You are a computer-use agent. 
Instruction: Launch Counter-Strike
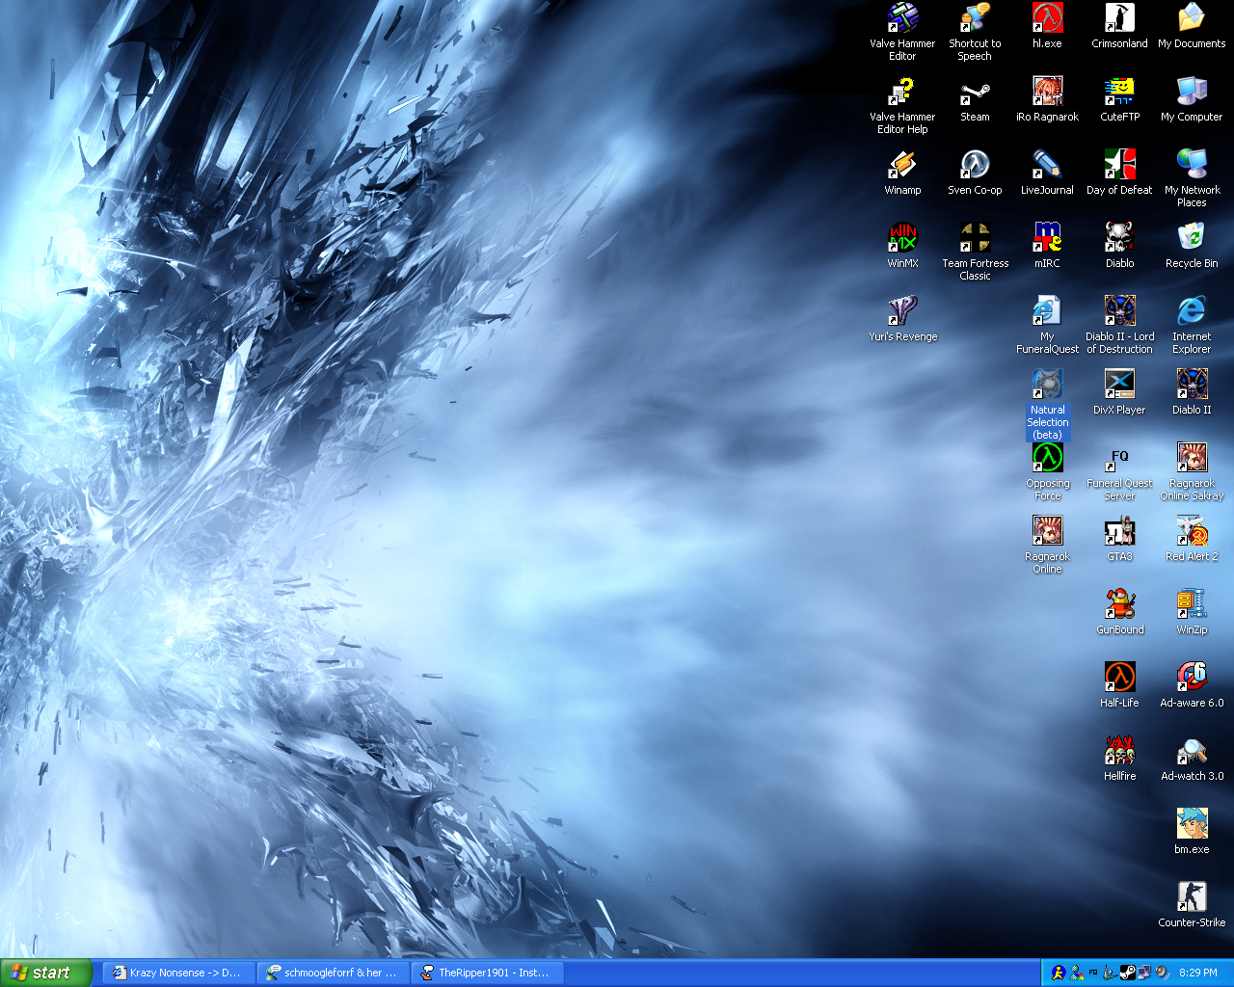[1192, 898]
